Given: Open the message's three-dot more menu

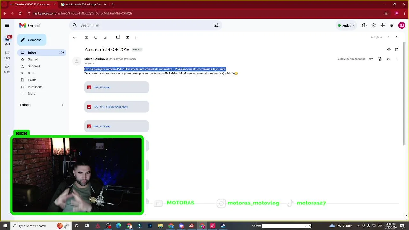Looking at the screenshot, I should [397, 59].
